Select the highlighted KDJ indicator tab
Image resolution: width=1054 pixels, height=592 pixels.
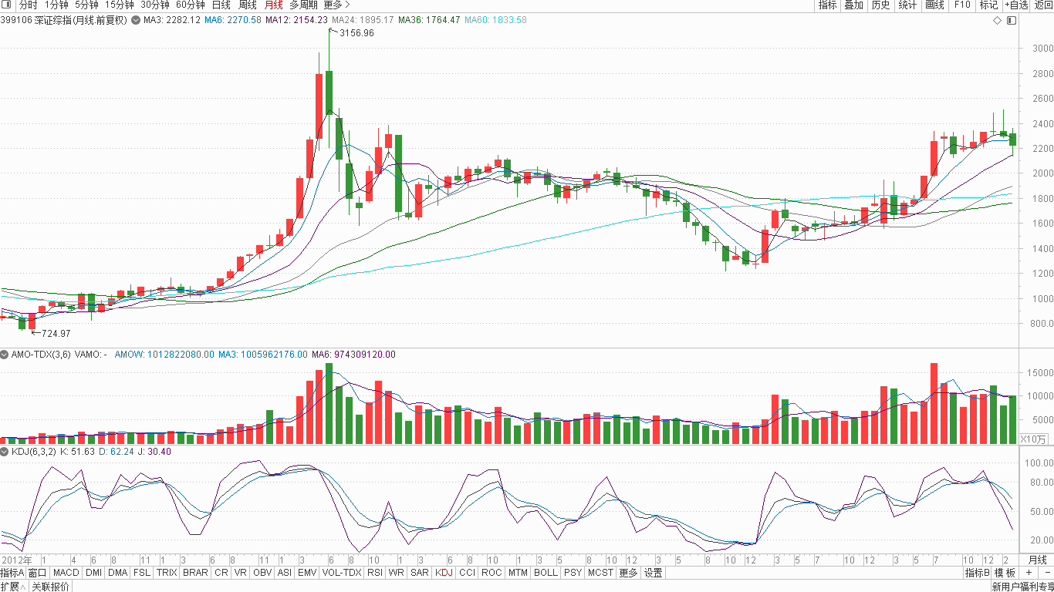coord(444,573)
